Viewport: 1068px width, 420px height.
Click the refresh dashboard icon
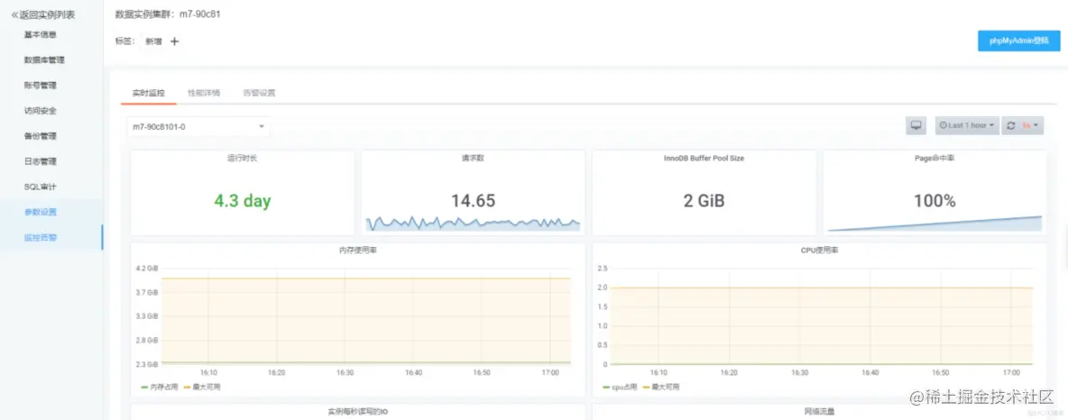pyautogui.click(x=1011, y=126)
